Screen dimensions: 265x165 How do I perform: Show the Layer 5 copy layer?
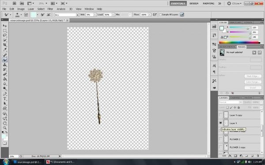[x=220, y=115]
